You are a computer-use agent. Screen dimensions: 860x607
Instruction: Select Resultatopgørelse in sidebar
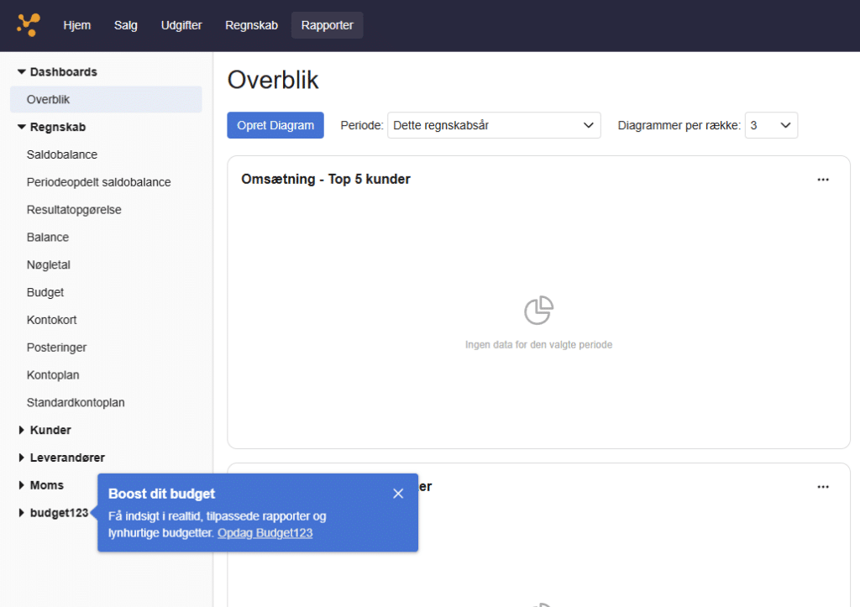pyautogui.click(x=74, y=210)
